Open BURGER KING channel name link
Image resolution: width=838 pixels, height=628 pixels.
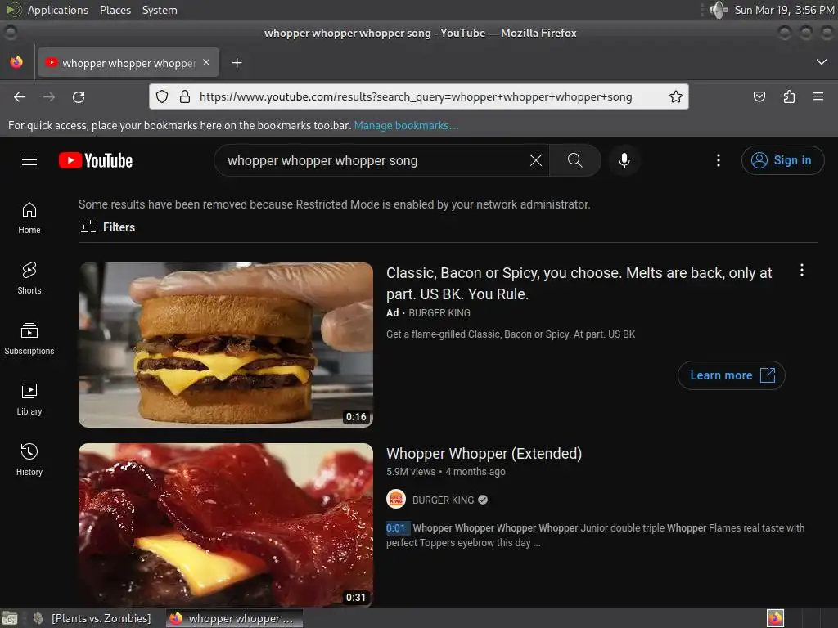point(443,500)
